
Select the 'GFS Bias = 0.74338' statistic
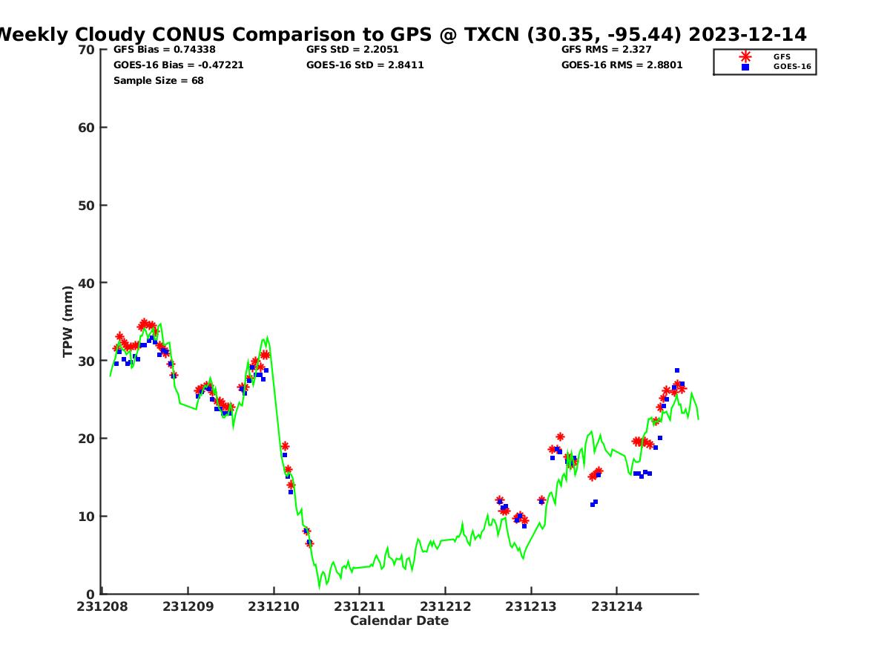165,50
